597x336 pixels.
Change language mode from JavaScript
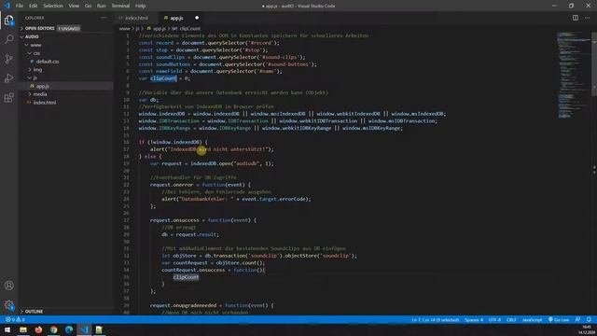click(x=532, y=319)
